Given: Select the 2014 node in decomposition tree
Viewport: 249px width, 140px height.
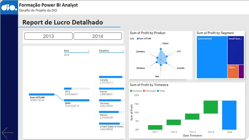Looking at the screenshot, I should coord(77,100).
